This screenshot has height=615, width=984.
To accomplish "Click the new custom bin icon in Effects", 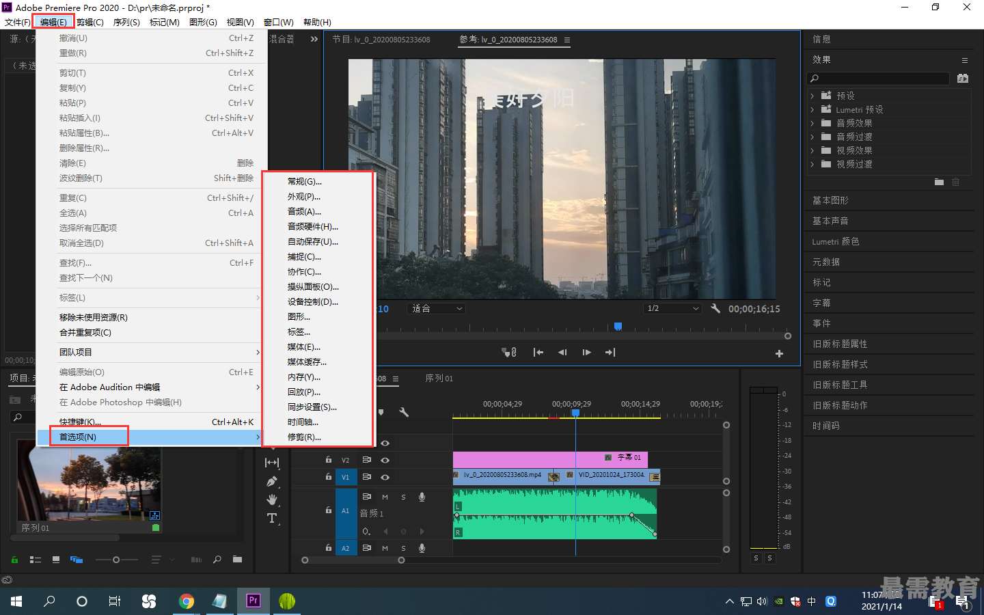I will click(939, 182).
